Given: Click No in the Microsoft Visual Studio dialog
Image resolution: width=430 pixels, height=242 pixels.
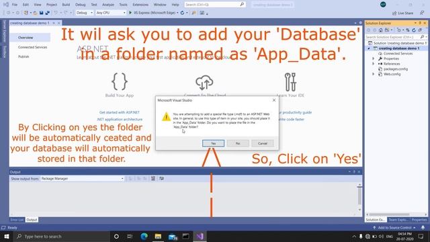Looking at the screenshot, I should [238, 143].
